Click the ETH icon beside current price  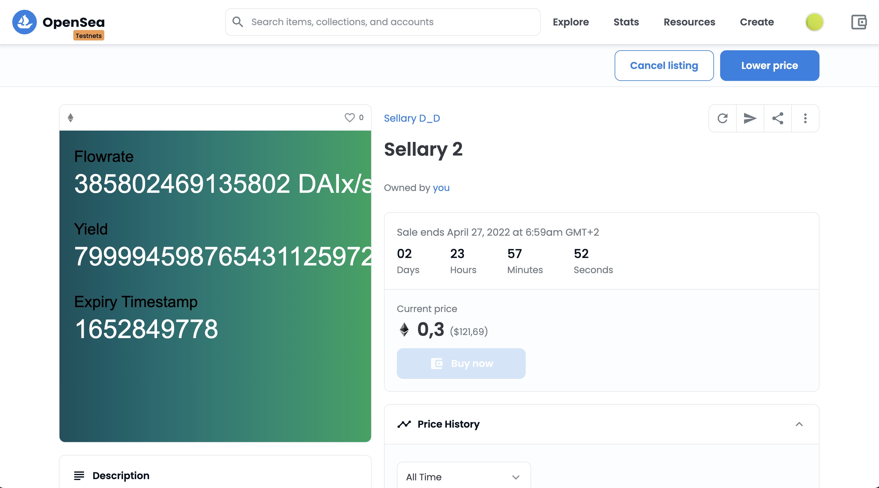(x=404, y=330)
